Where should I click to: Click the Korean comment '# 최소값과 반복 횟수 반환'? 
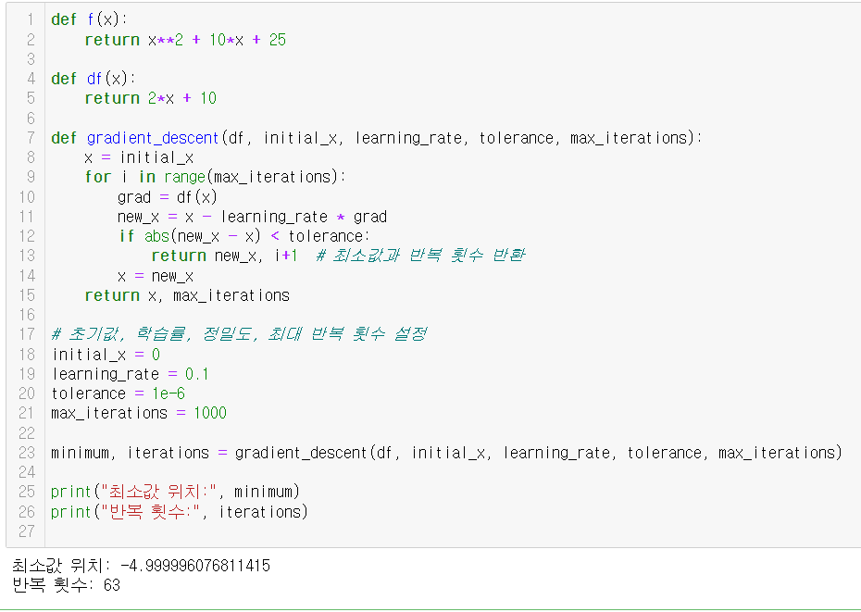tap(421, 256)
